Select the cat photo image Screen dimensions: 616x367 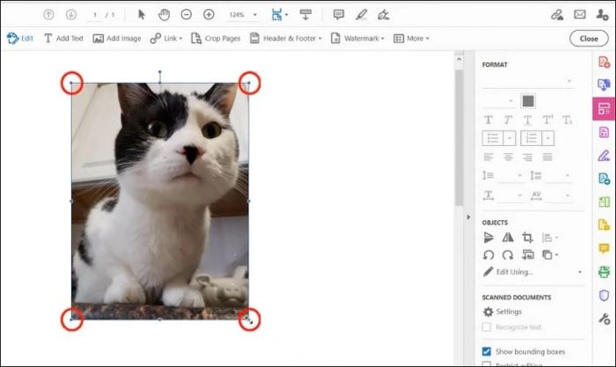160,202
